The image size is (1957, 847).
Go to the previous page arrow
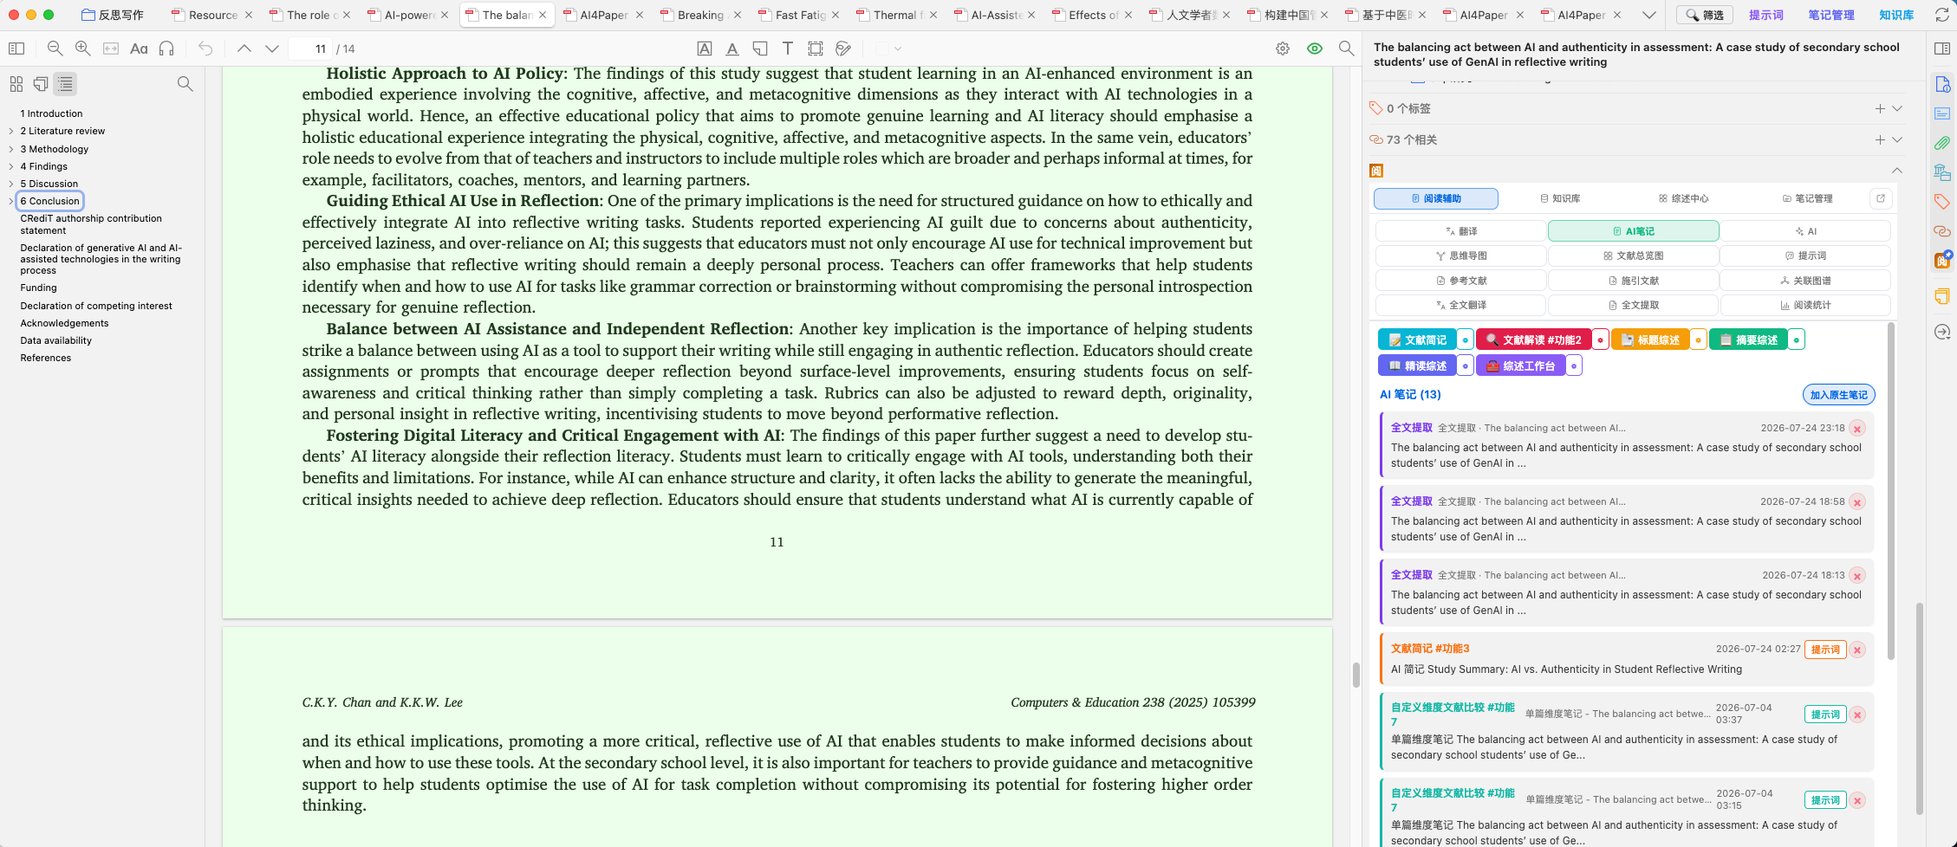coord(244,48)
